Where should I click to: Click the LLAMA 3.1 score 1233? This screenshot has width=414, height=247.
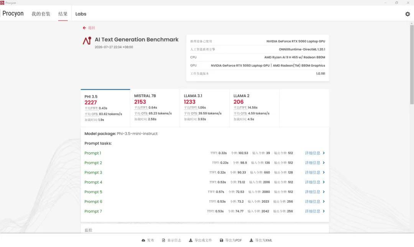(190, 102)
